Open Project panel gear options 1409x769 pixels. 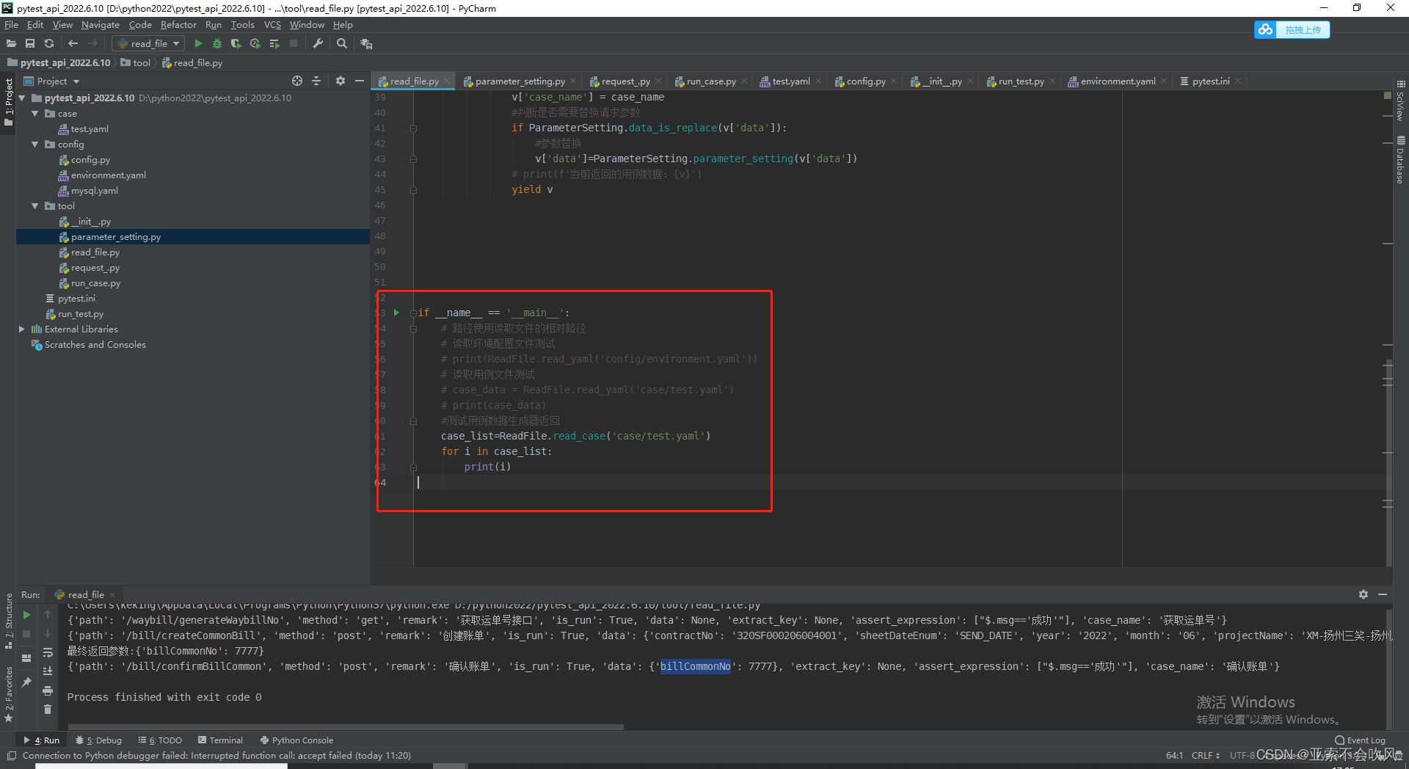(x=341, y=81)
